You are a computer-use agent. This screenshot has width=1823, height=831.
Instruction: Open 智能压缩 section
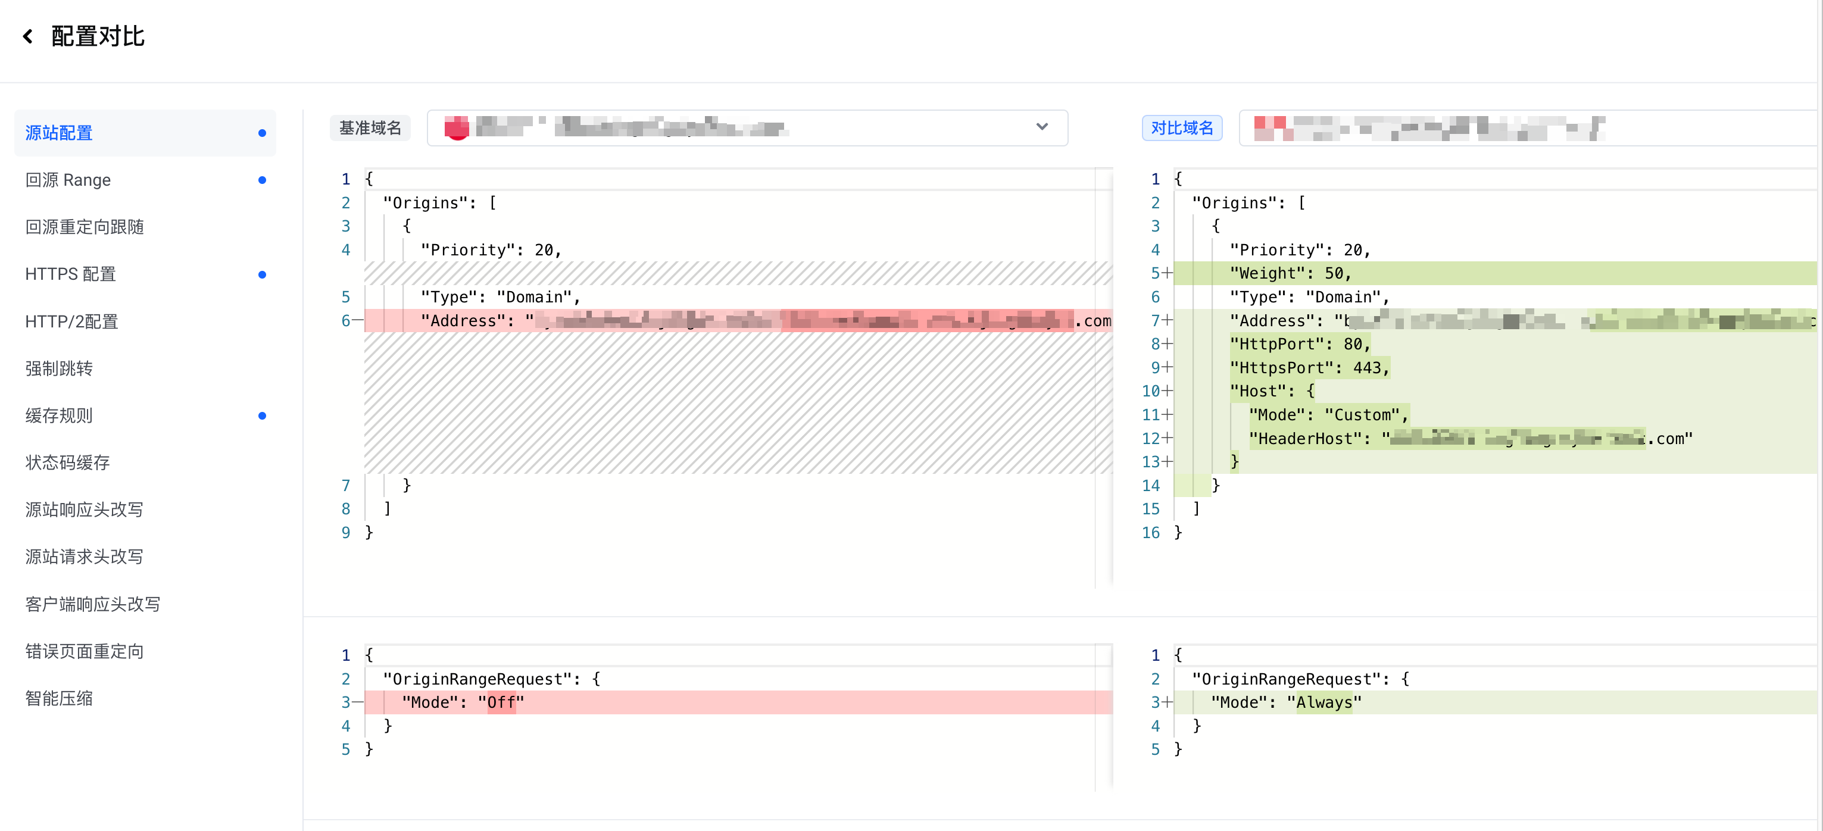[x=145, y=698]
